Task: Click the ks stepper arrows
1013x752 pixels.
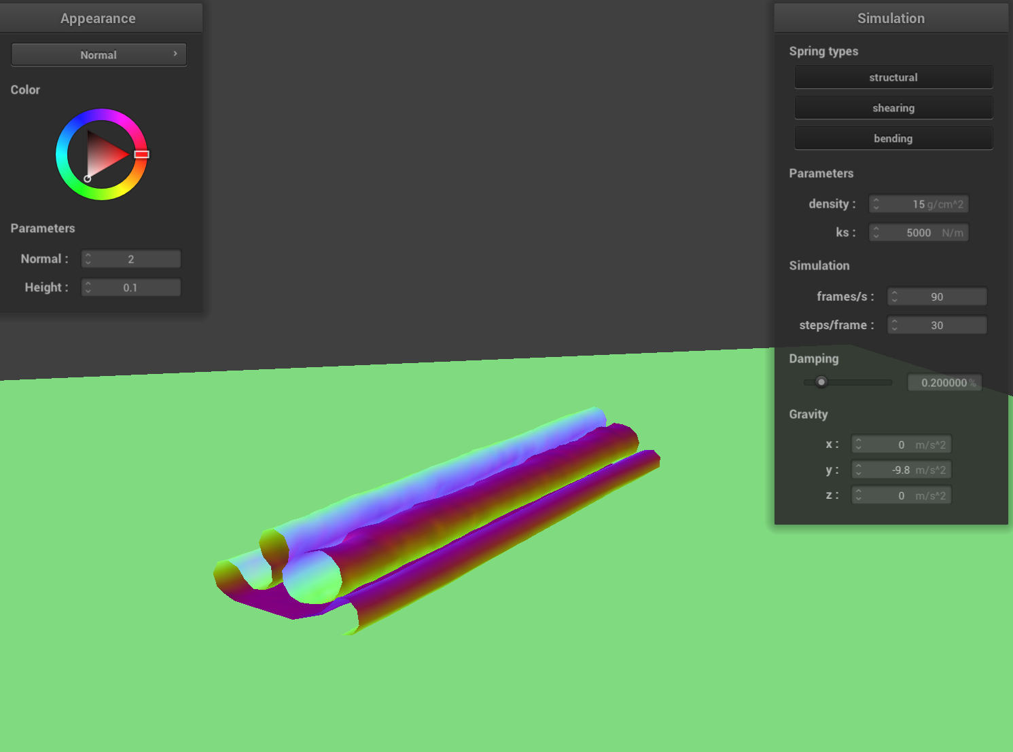Action: [x=876, y=232]
